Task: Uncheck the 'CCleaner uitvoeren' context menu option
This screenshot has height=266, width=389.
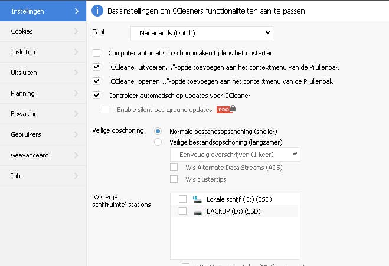Action: pos(96,67)
